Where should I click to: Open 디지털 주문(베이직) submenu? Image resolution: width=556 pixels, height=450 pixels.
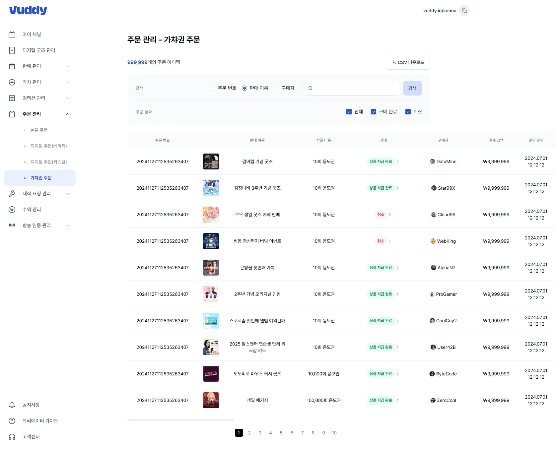point(40,146)
